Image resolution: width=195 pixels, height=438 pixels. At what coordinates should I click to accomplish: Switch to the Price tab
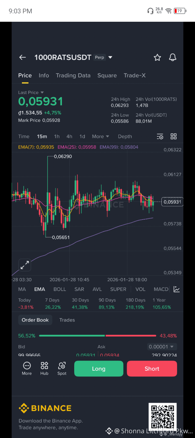click(x=25, y=76)
